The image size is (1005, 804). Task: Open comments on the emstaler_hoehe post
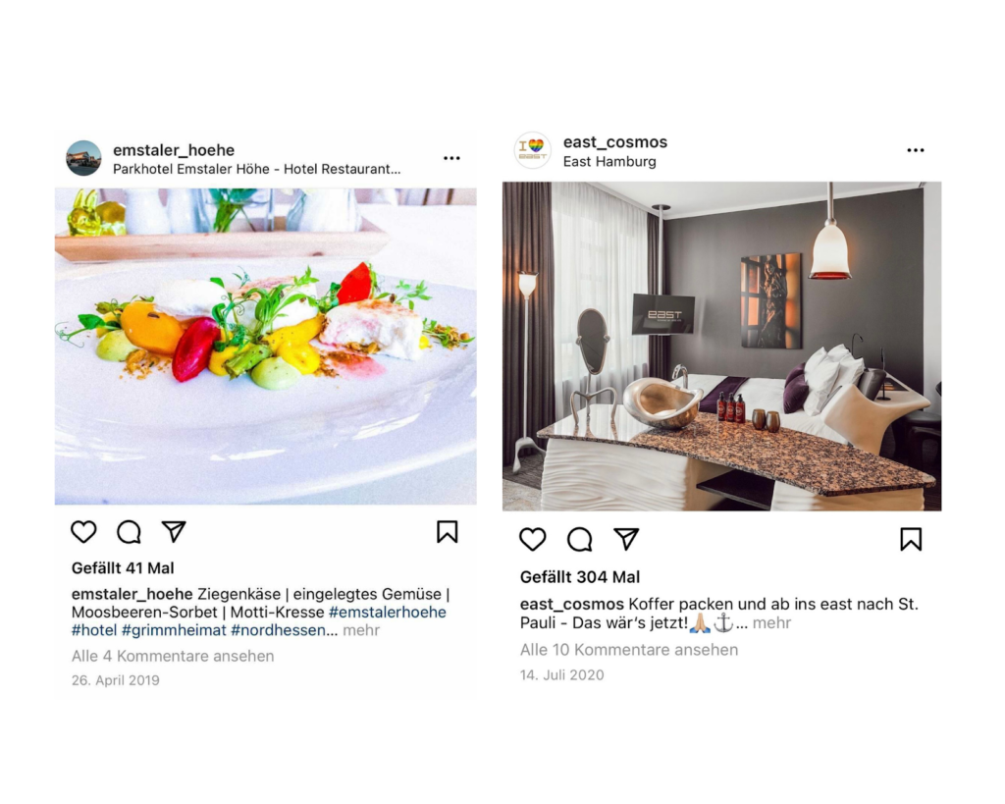pyautogui.click(x=129, y=531)
